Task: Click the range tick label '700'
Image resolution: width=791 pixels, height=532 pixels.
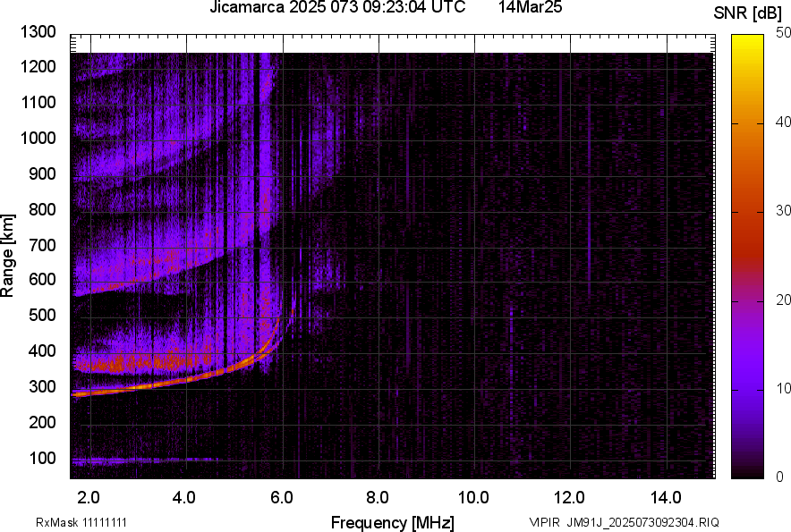Action: coord(42,245)
